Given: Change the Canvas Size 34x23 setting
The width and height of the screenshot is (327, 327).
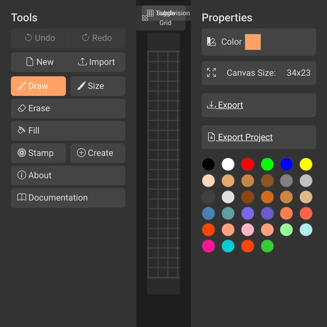Looking at the screenshot, I should [259, 73].
